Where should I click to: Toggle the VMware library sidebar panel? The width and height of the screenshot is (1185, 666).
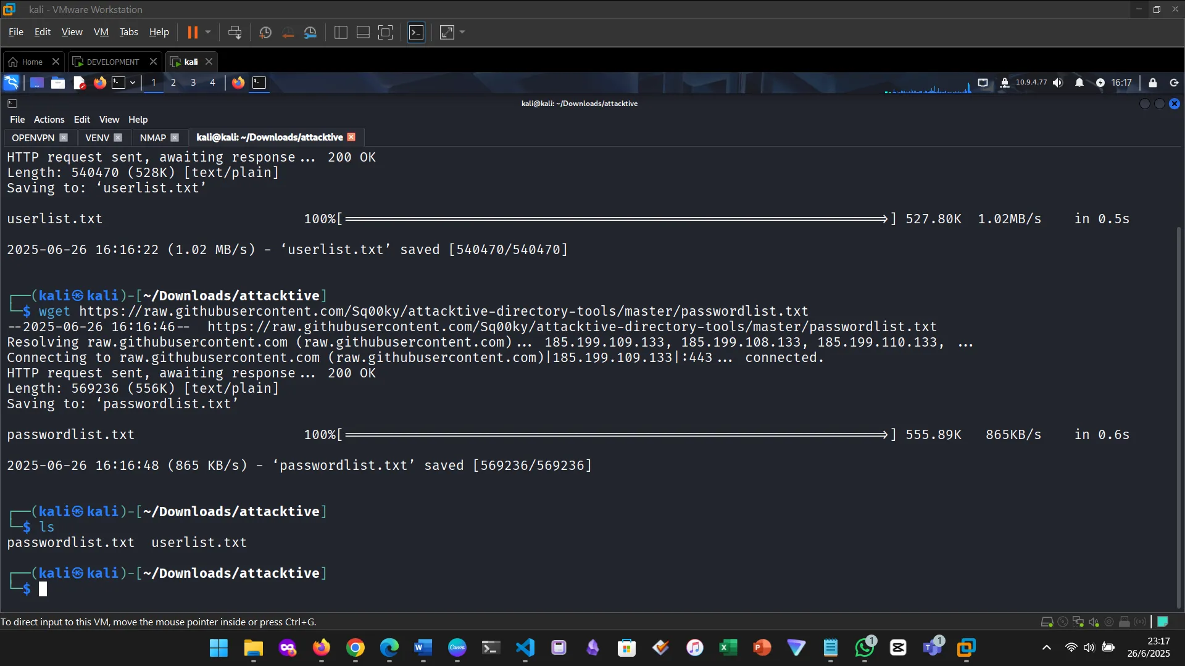point(340,32)
